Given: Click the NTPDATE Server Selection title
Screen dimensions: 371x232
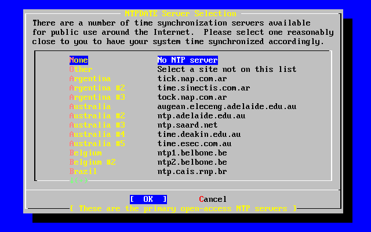Looking at the screenshot, I should 180,13.
